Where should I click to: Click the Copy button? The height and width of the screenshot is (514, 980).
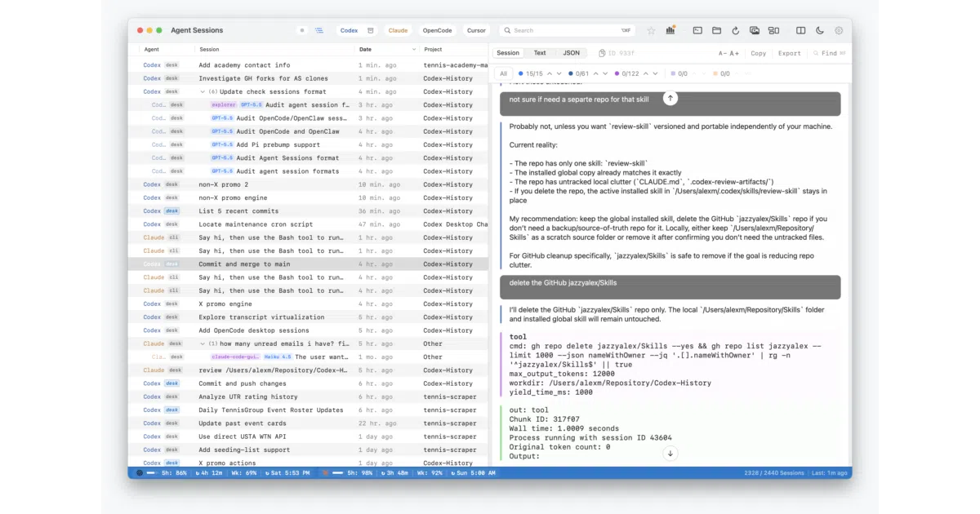pyautogui.click(x=759, y=53)
